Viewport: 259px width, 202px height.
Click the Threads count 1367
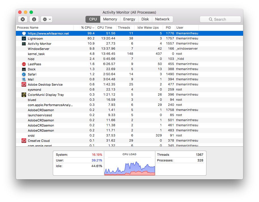coord(200,155)
